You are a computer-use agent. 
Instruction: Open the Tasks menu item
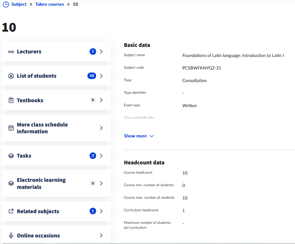click(24, 156)
